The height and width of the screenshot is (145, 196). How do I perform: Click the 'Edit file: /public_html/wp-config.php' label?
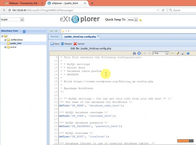[91, 49]
